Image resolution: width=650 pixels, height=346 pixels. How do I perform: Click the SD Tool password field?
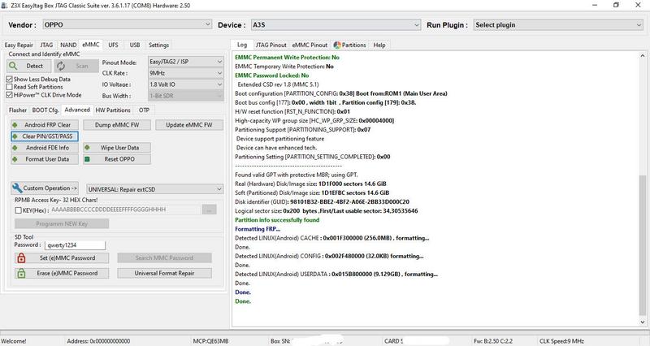tap(76, 244)
